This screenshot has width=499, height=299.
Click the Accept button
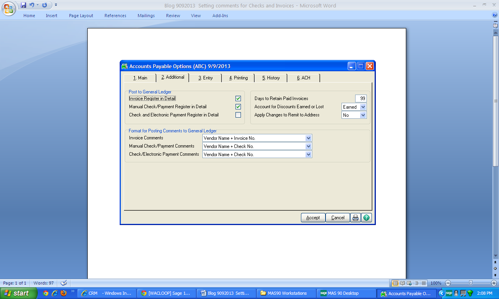click(313, 218)
